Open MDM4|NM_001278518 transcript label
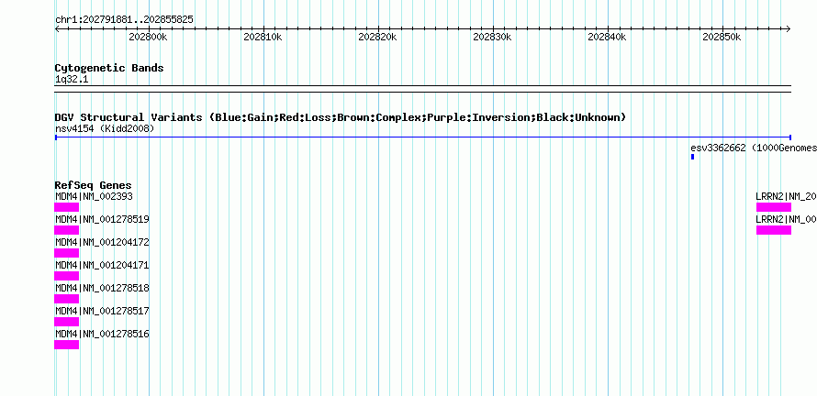Screen dimensions: 817x396 tap(102, 288)
